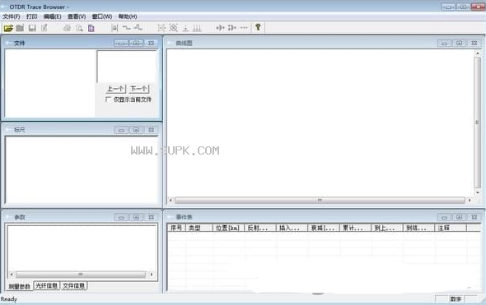Open the 编辑(E) menu
Viewport: 486px width, 305px height.
(52, 16)
